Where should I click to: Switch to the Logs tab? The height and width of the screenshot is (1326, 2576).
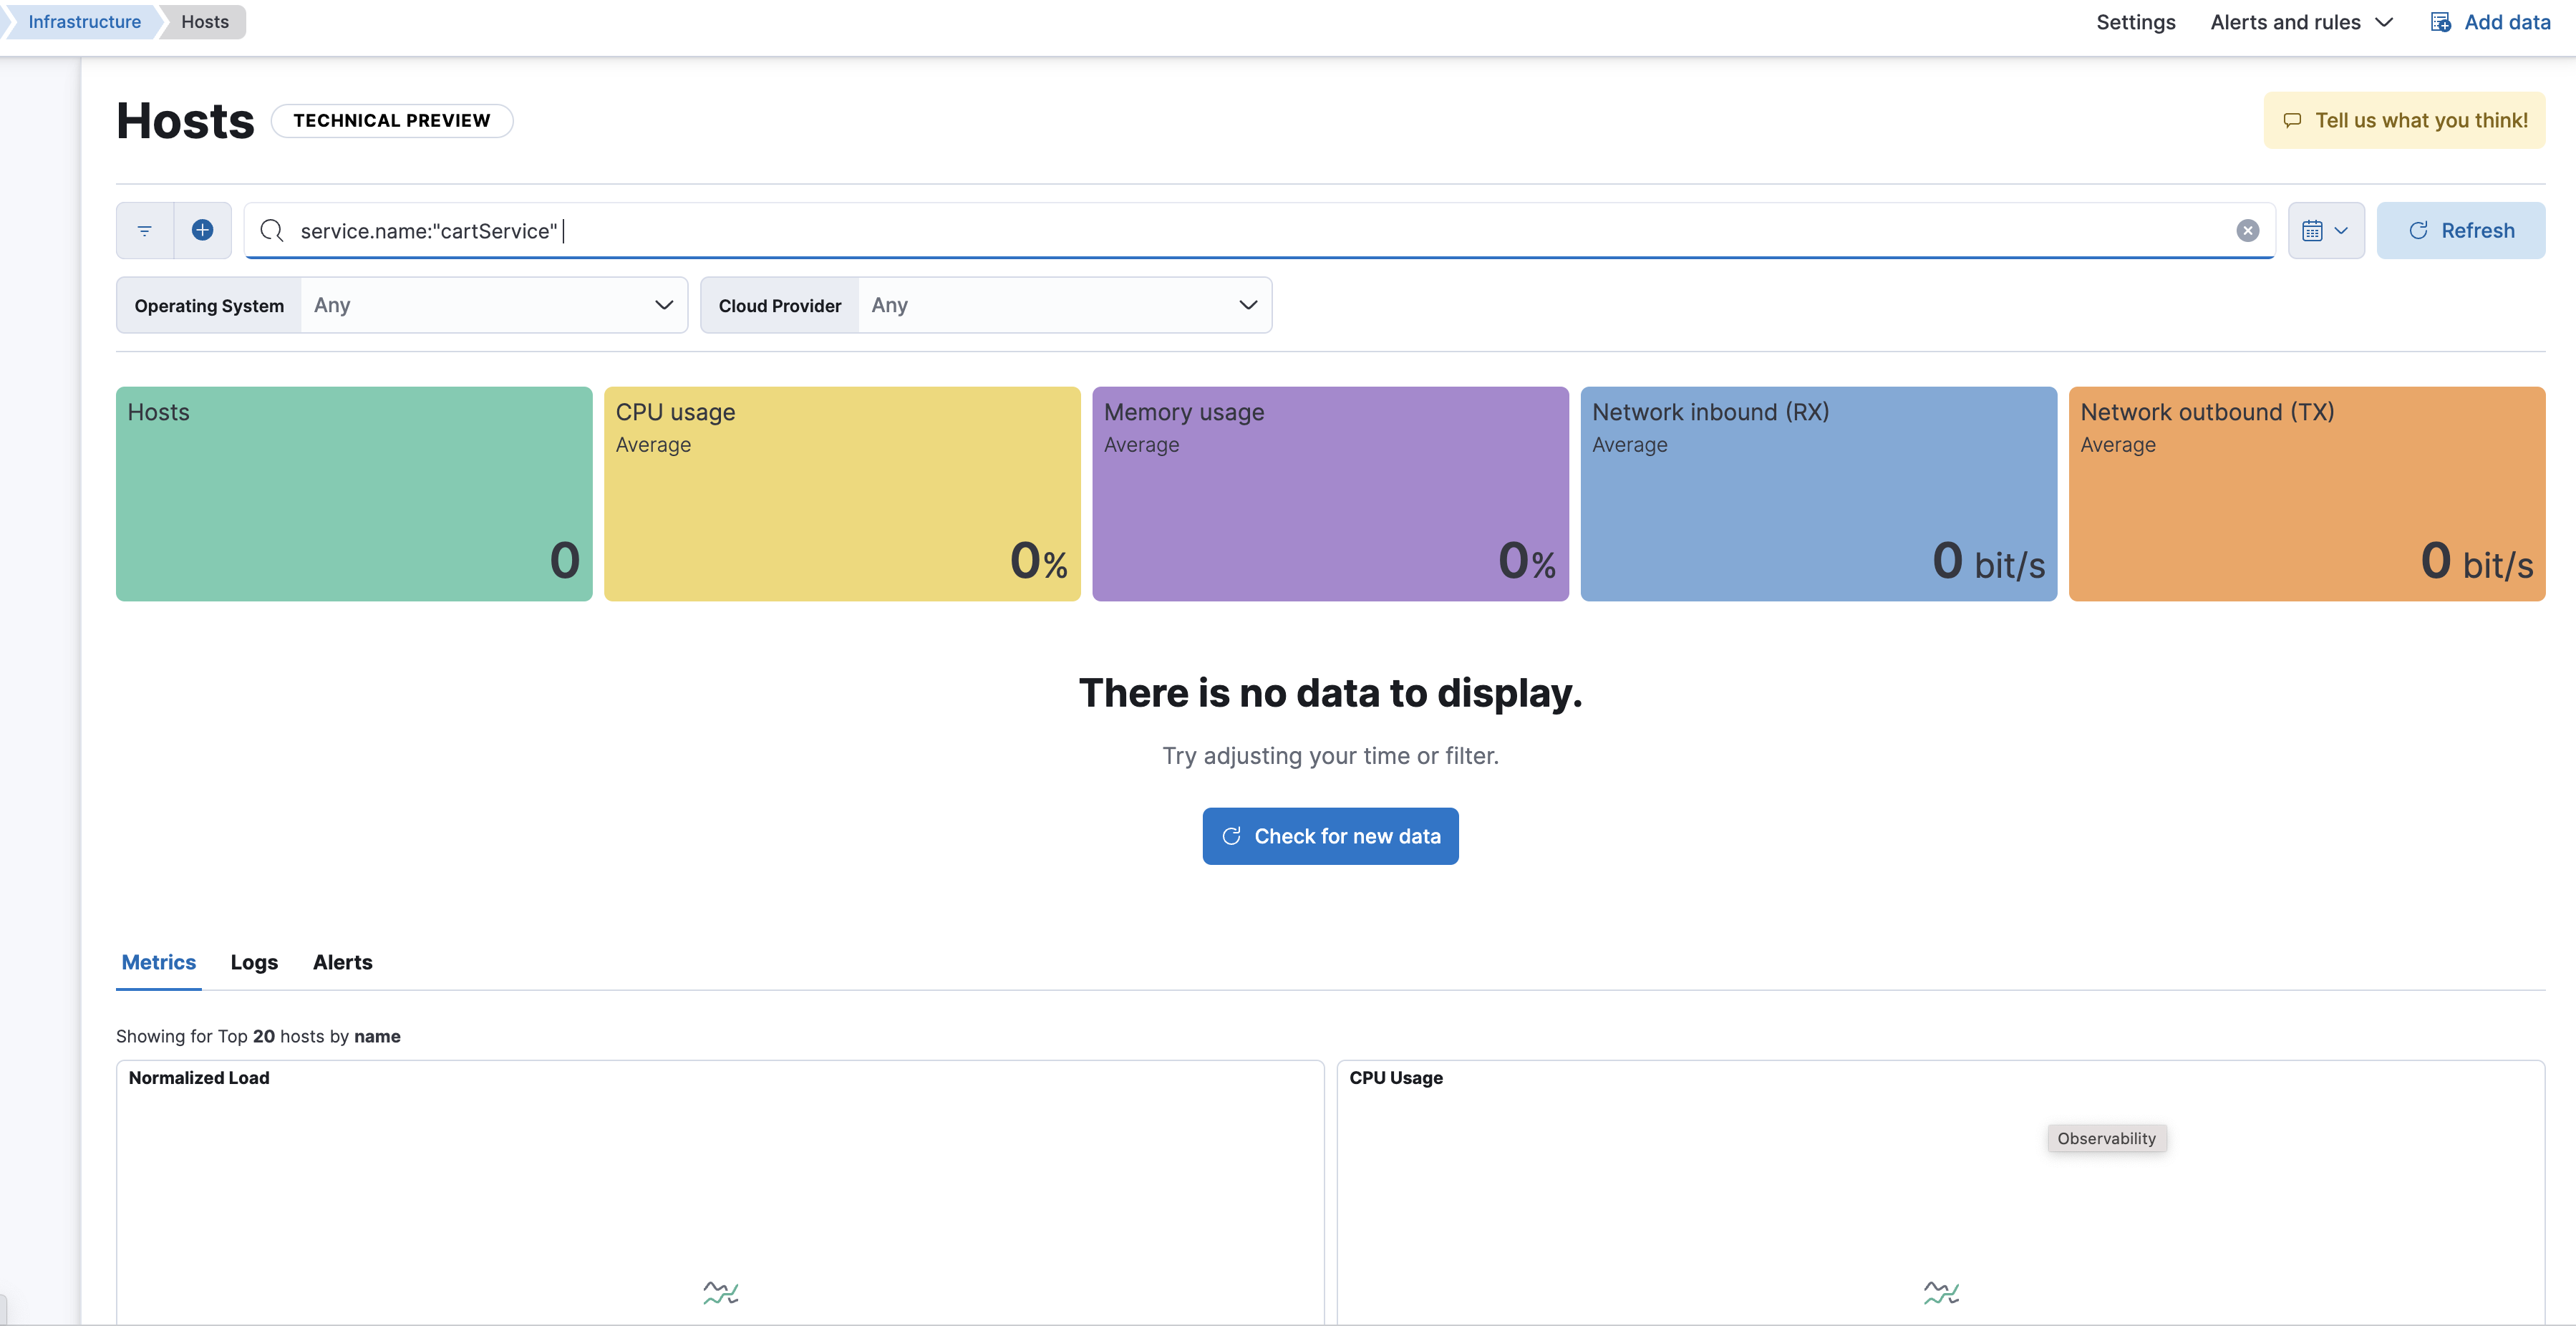253,962
